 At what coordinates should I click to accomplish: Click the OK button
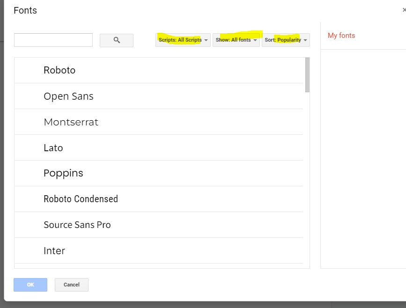(x=30, y=285)
